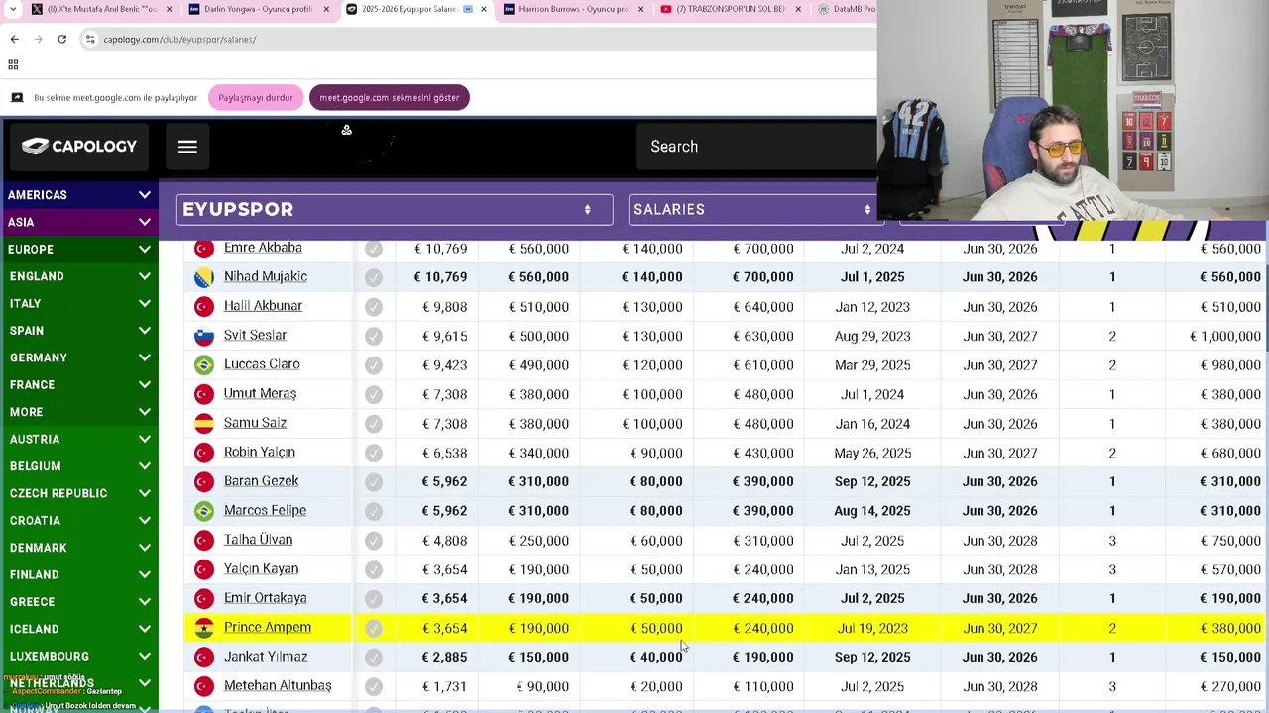Expand the ITALY leagues list
Image resolution: width=1269 pixels, height=713 pixels.
145,303
